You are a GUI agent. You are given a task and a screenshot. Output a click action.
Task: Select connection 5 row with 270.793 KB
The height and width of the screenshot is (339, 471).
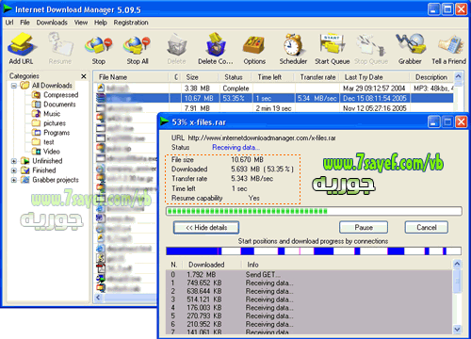coord(309,315)
